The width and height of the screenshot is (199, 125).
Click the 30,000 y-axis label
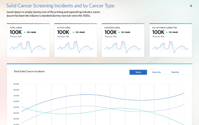[x=16, y=119]
